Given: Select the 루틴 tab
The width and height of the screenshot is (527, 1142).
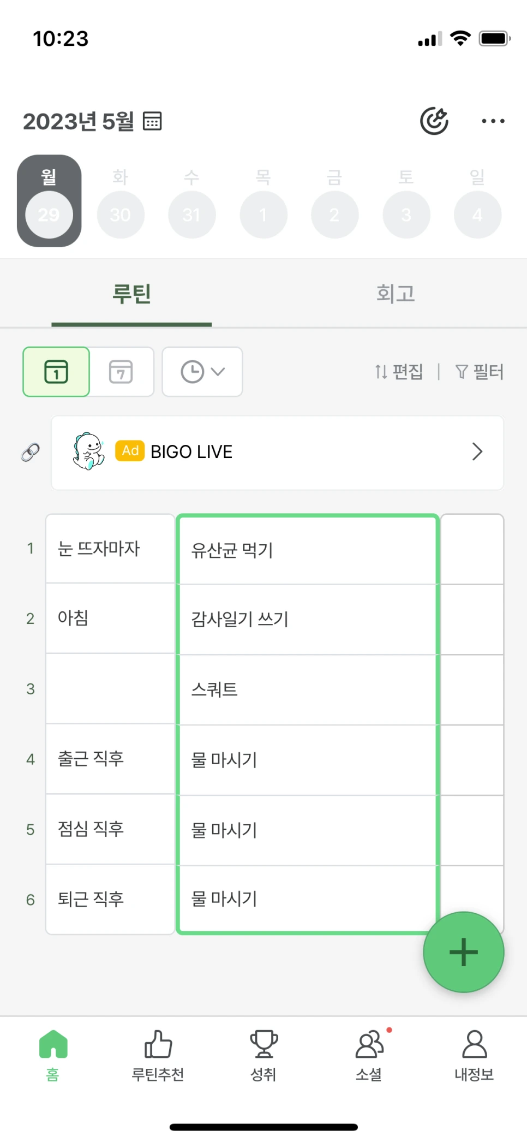Looking at the screenshot, I should pos(131,294).
